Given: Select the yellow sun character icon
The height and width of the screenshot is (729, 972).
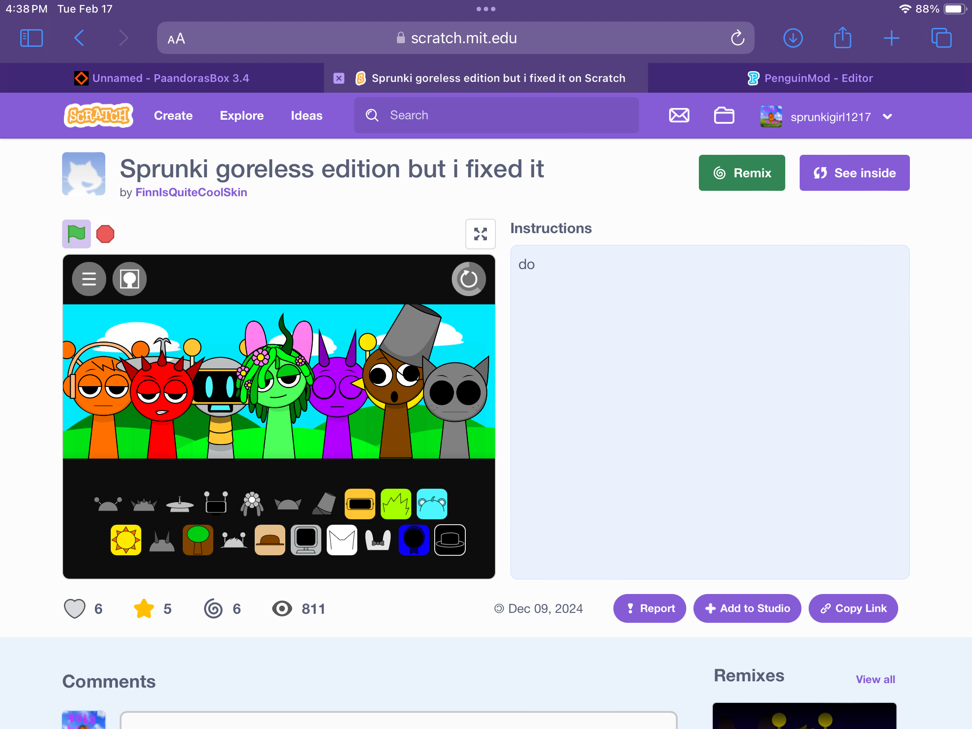Looking at the screenshot, I should point(126,540).
